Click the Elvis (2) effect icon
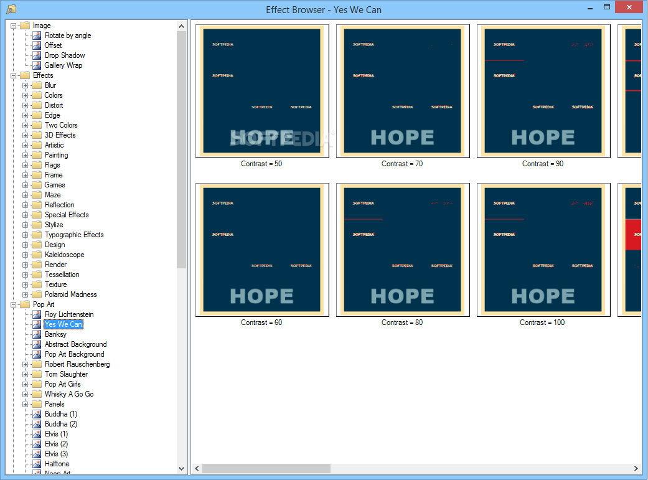The height and width of the screenshot is (480, 648). pyautogui.click(x=37, y=444)
